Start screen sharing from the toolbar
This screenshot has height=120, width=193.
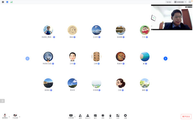click(x=71, y=116)
